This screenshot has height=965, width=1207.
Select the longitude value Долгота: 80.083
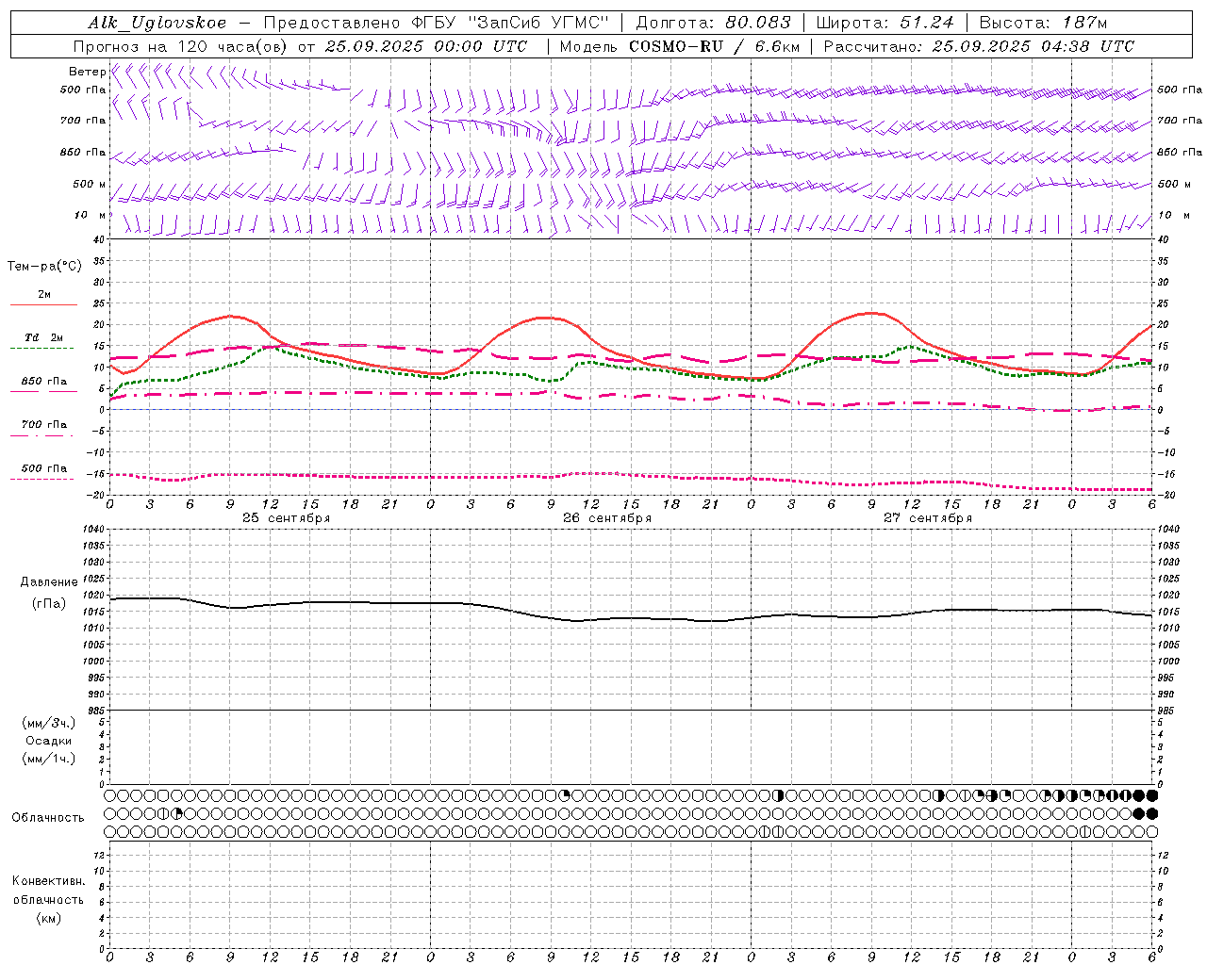(x=713, y=24)
